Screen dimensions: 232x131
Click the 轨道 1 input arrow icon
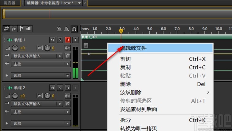pos(7,55)
